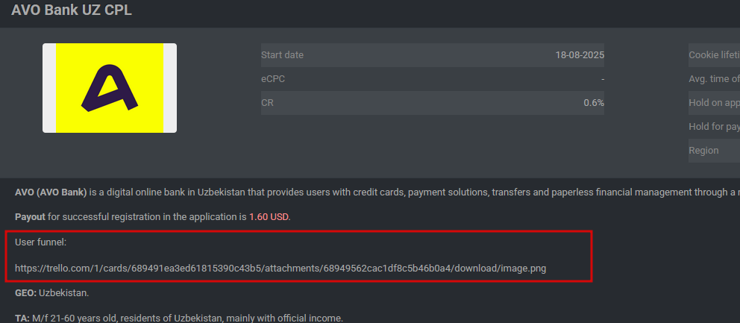Screen dimensions: 740x323
Task: Click the Region row label
Action: pos(703,151)
